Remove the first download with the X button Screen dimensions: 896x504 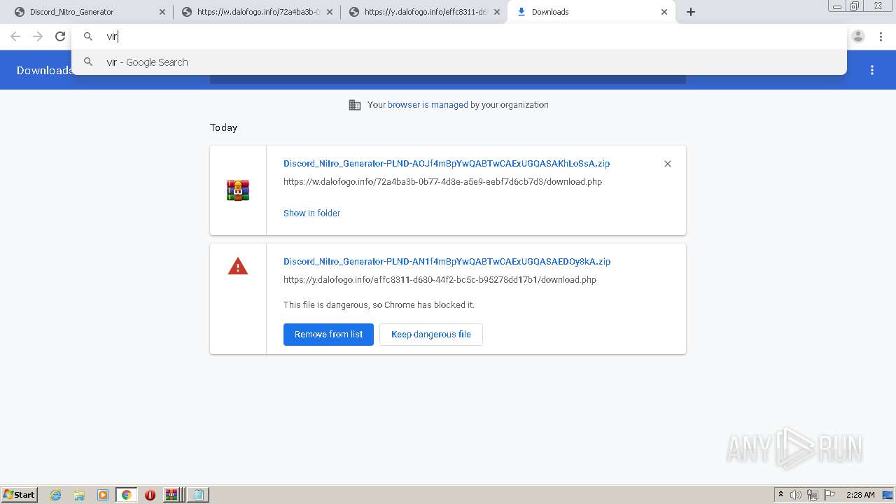pos(668,164)
